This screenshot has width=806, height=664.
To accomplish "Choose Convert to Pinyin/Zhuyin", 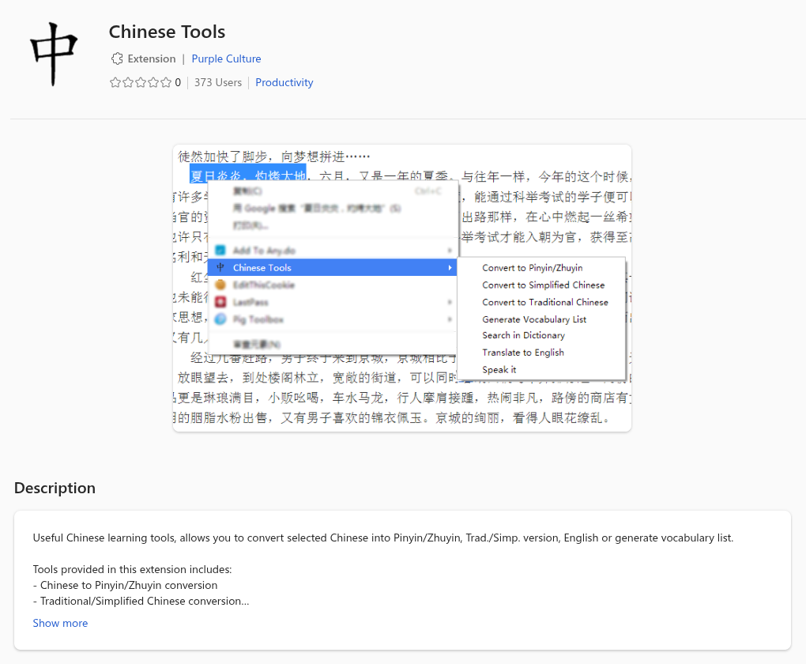I will [532, 267].
